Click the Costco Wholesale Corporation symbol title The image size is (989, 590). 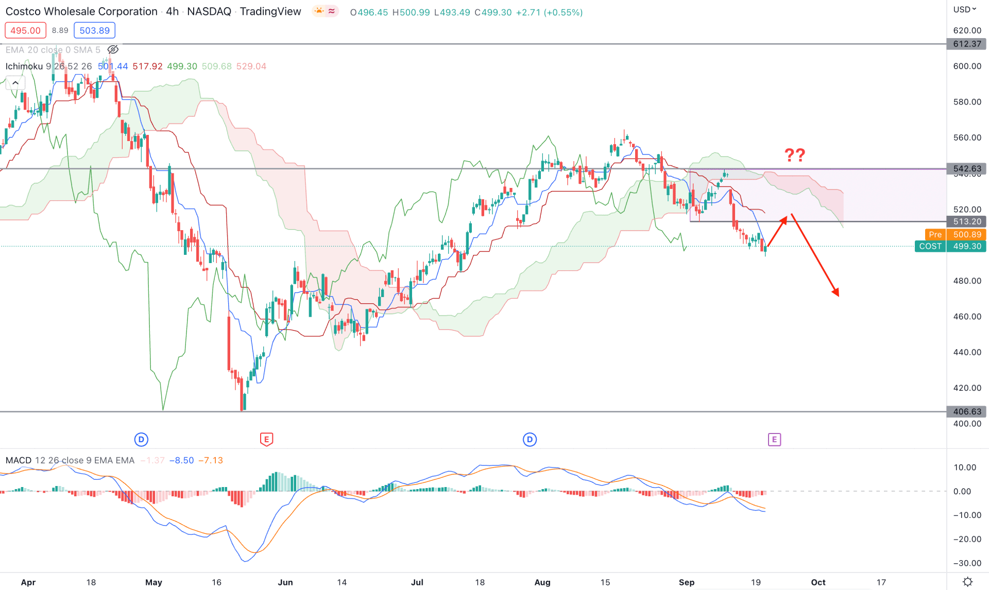81,11
